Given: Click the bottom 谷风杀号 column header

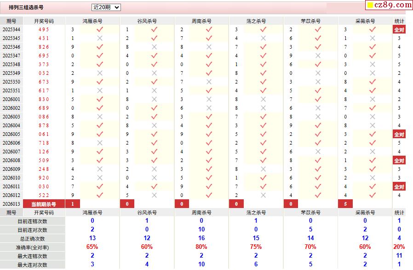Looking at the screenshot, I should tap(147, 213).
